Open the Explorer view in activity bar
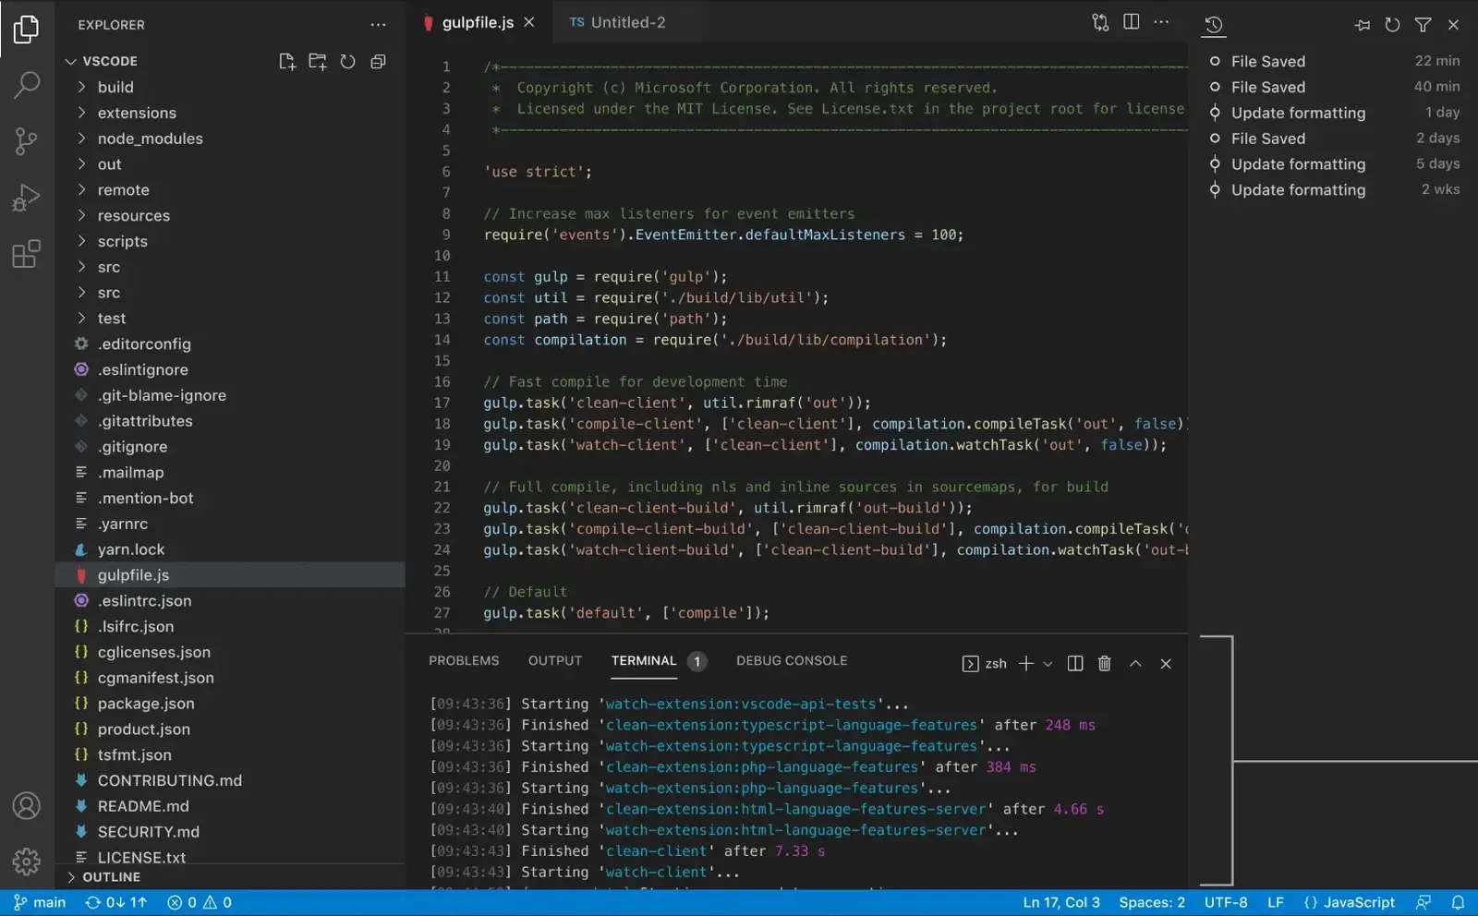 point(27,29)
